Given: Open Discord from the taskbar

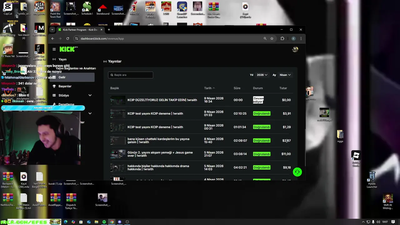Looking at the screenshot, I should click(x=119, y=222).
